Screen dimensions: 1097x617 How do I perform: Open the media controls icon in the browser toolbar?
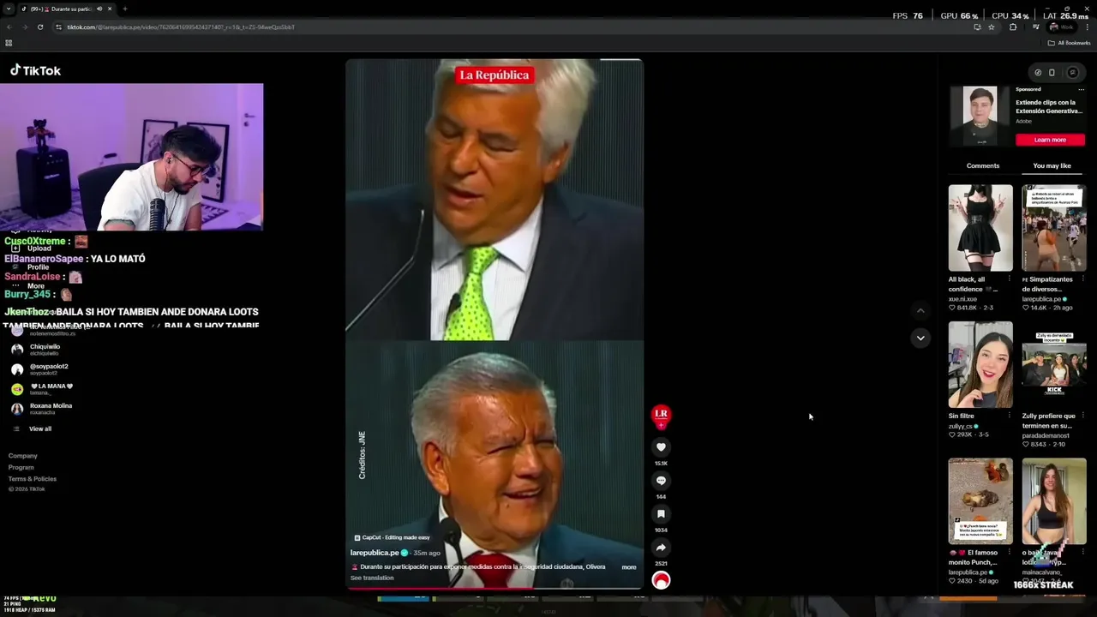coord(1035,27)
